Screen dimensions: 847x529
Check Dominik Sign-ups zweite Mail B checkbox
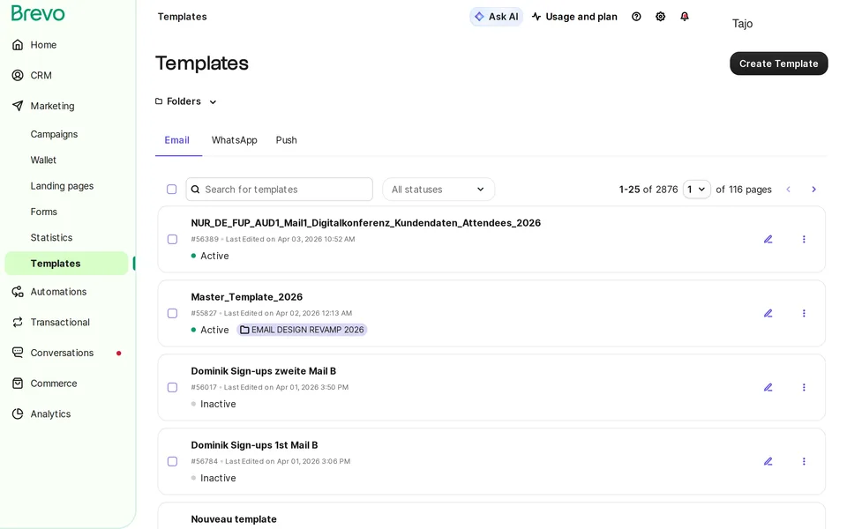172,387
